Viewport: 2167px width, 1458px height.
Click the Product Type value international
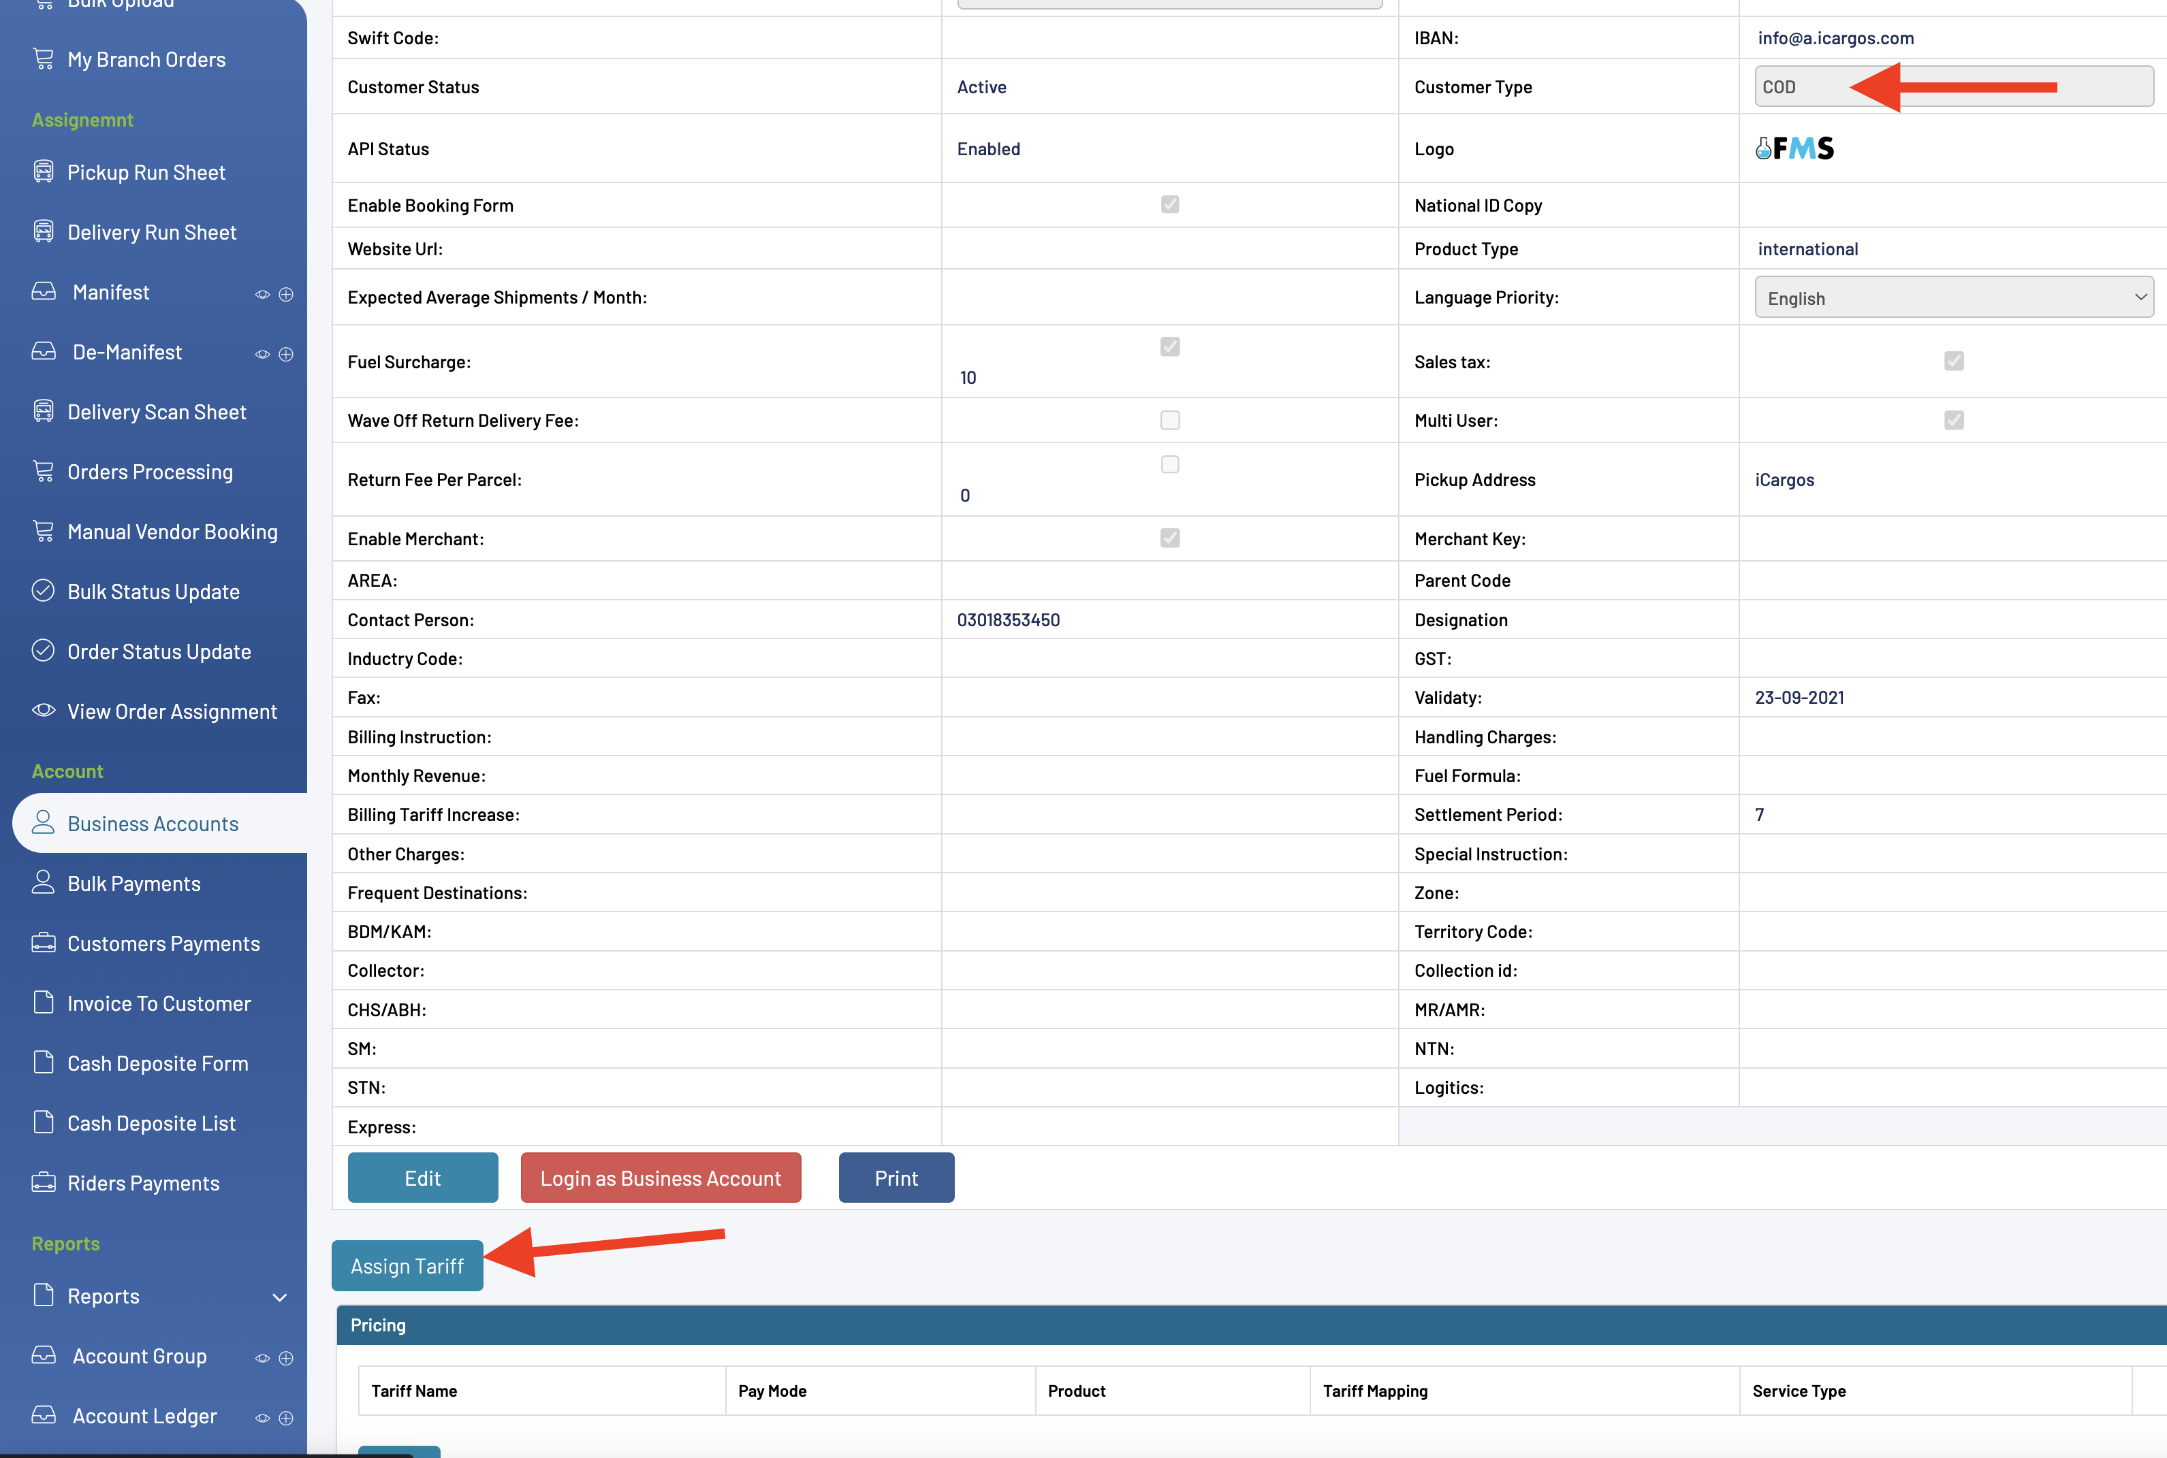coord(1807,248)
